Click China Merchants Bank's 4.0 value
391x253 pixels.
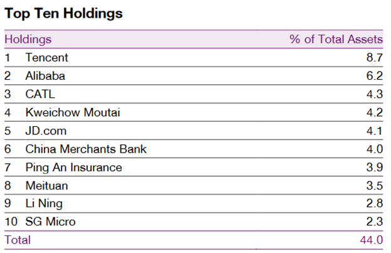point(375,149)
